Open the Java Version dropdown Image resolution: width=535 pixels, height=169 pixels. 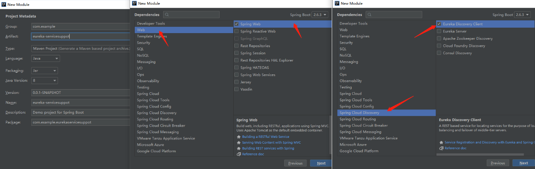click(x=44, y=81)
